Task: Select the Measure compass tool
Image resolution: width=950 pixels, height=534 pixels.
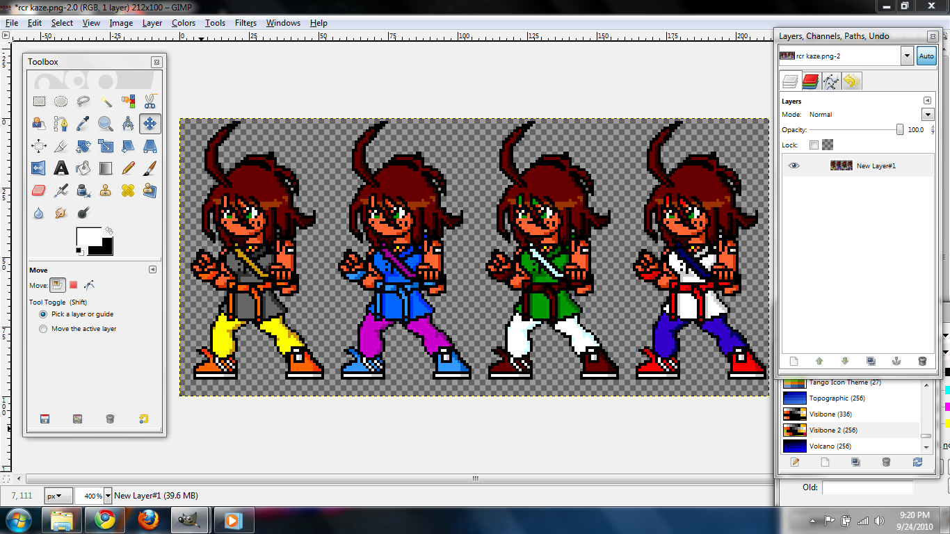Action: pos(128,124)
